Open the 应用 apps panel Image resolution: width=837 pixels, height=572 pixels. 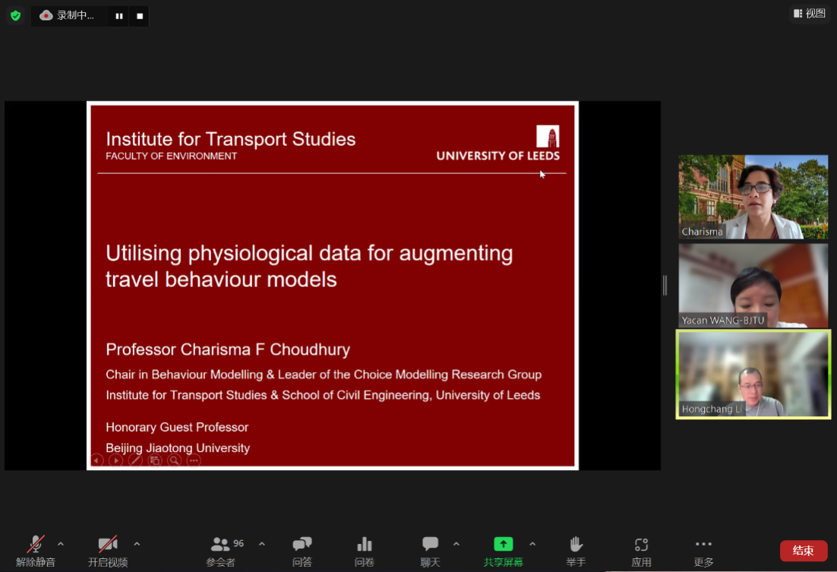coord(641,551)
